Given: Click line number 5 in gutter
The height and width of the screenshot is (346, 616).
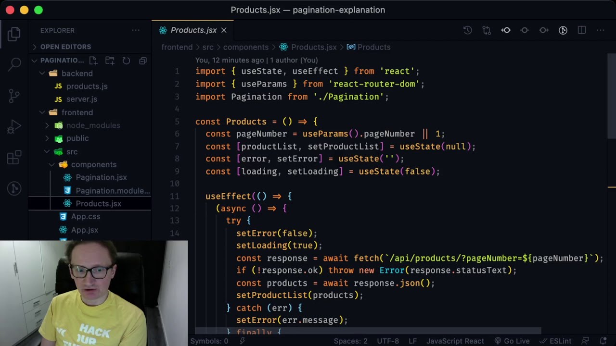Looking at the screenshot, I should click(x=177, y=122).
